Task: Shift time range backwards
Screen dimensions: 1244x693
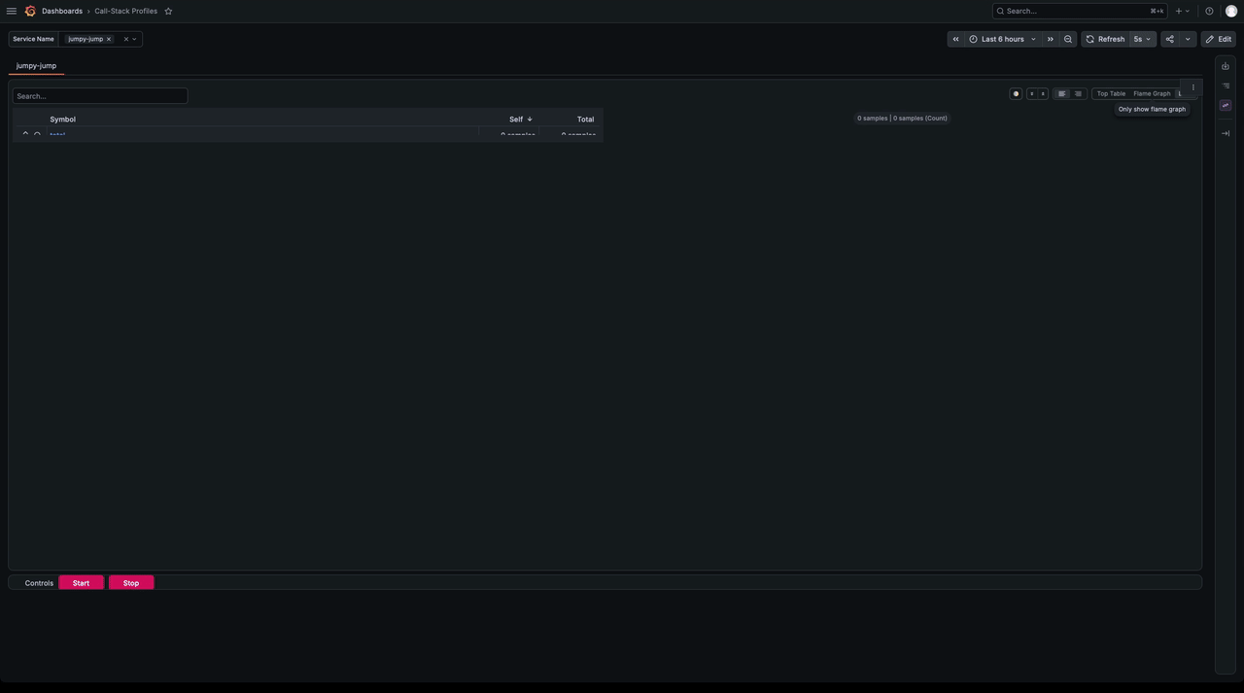Action: point(955,39)
